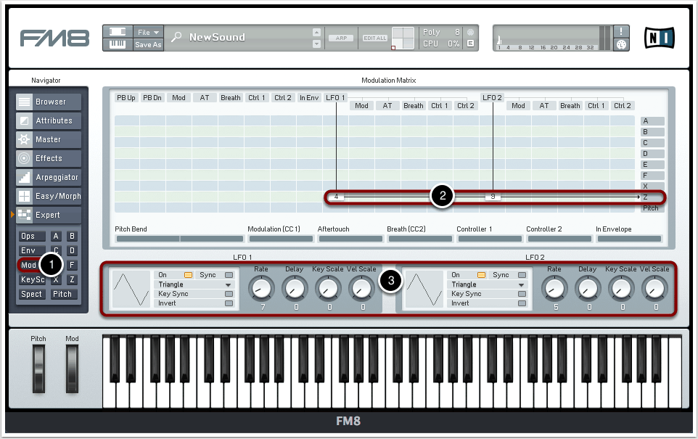Open the Arpeggiator staircase icon

tap(24, 178)
